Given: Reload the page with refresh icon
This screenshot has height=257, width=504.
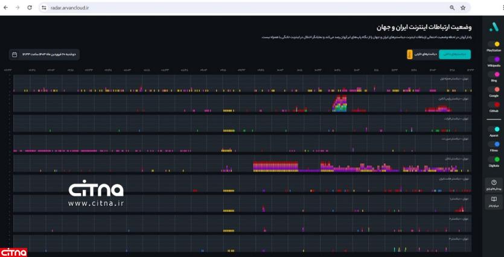Looking at the screenshot, I should pyautogui.click(x=30, y=8).
